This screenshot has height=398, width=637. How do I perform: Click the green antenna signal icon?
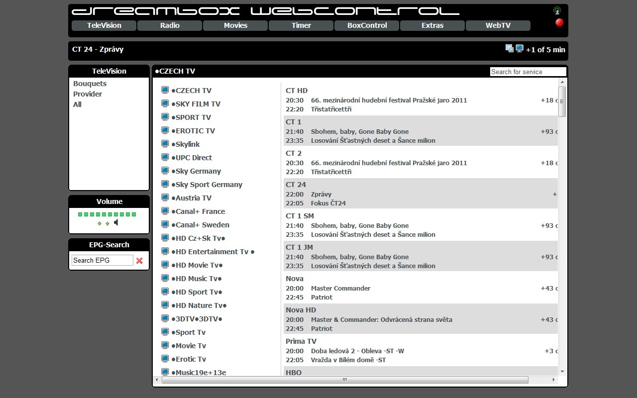click(x=557, y=10)
